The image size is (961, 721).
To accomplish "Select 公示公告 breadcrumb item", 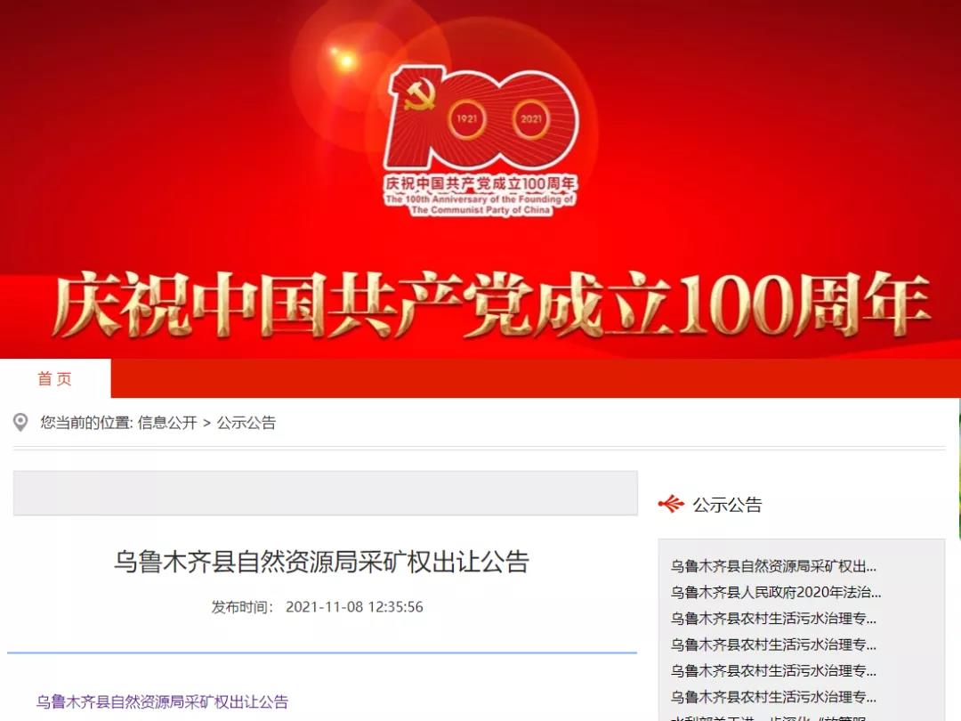I will pyautogui.click(x=246, y=423).
